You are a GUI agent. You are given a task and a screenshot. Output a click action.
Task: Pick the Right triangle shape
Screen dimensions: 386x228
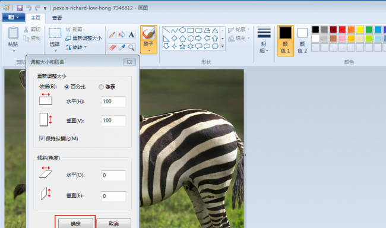tap(166, 39)
